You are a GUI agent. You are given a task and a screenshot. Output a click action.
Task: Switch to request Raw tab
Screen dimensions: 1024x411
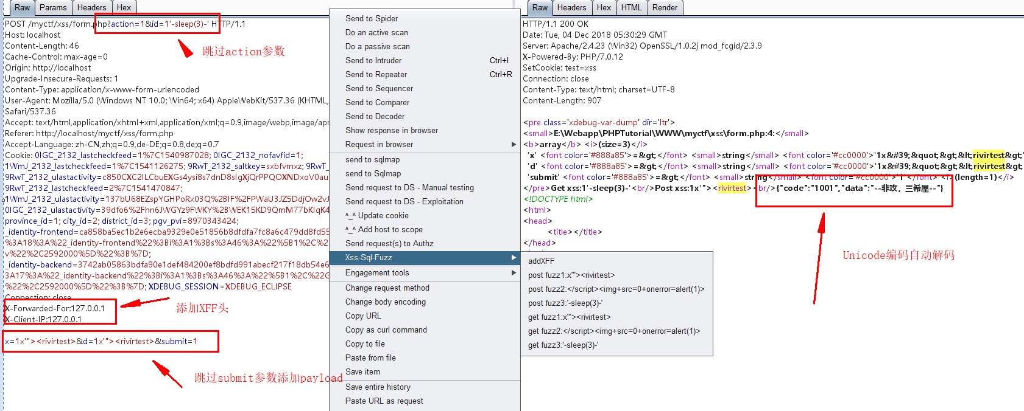tap(22, 7)
